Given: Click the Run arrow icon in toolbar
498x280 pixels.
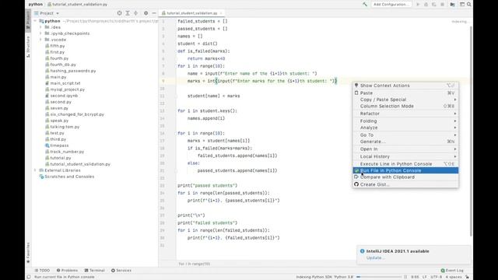Looking at the screenshot, I should point(418,5).
